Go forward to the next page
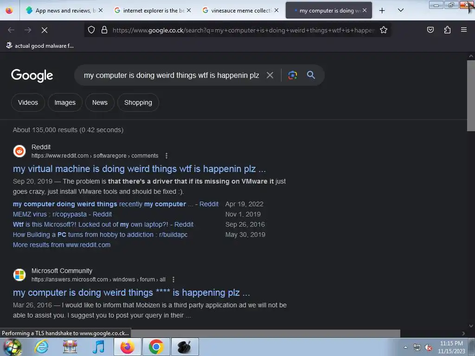Screen dimensions: 475x356 pos(28,30)
